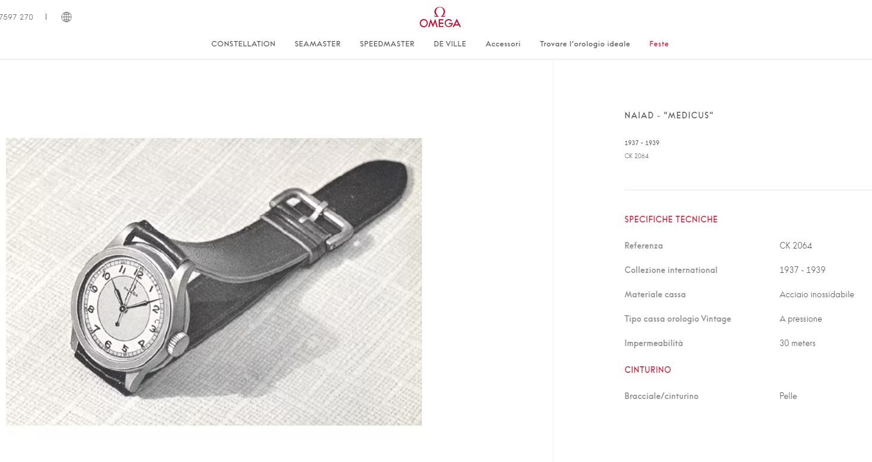This screenshot has width=872, height=462.
Task: Click the Acciaio inossidabile case material value
Action: click(x=817, y=294)
